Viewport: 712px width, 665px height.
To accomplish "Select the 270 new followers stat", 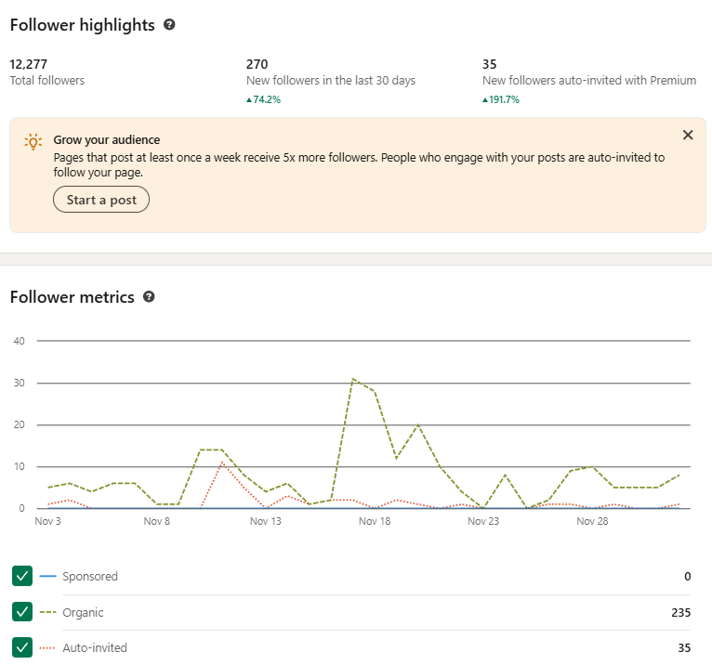I will (257, 64).
